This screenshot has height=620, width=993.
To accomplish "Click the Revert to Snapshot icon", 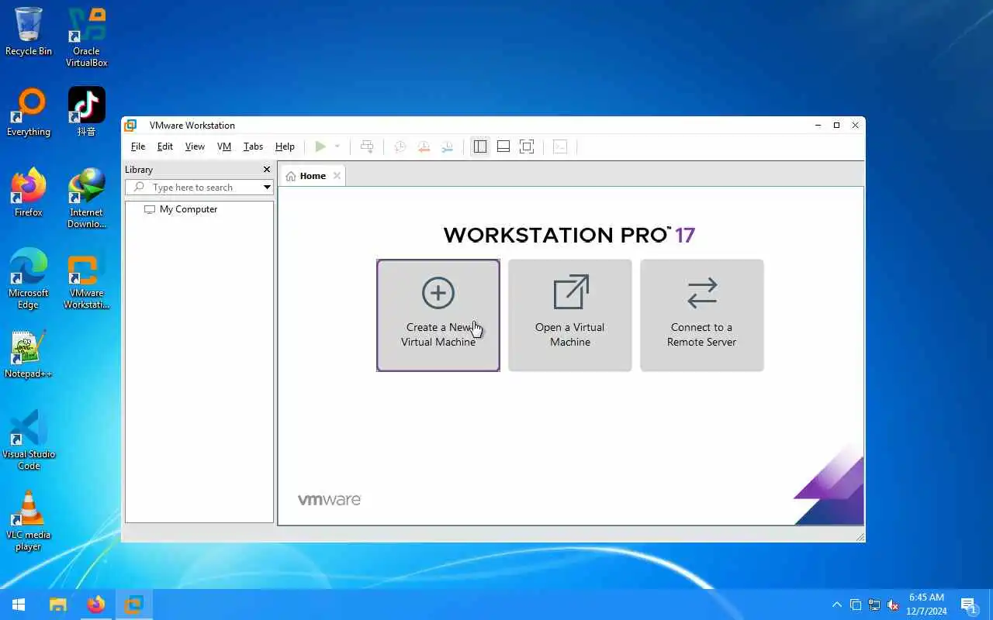I will click(424, 146).
